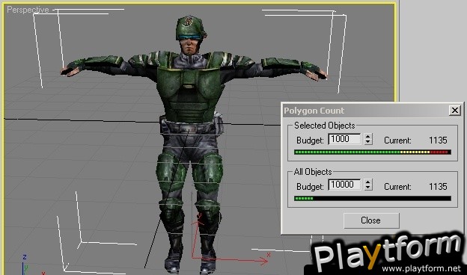
Task: Select the soldier model's green helmet
Action: coord(189,28)
